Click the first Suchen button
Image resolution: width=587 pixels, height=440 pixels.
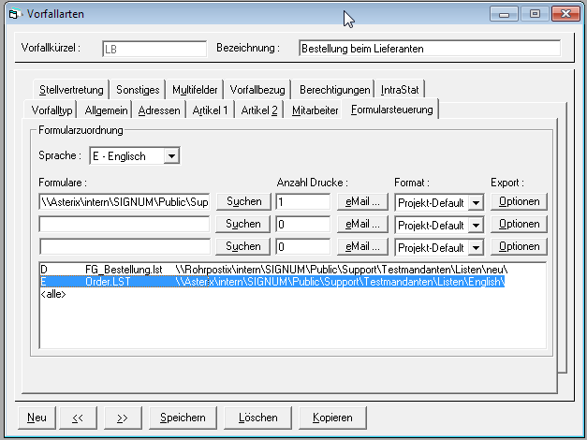pos(243,201)
